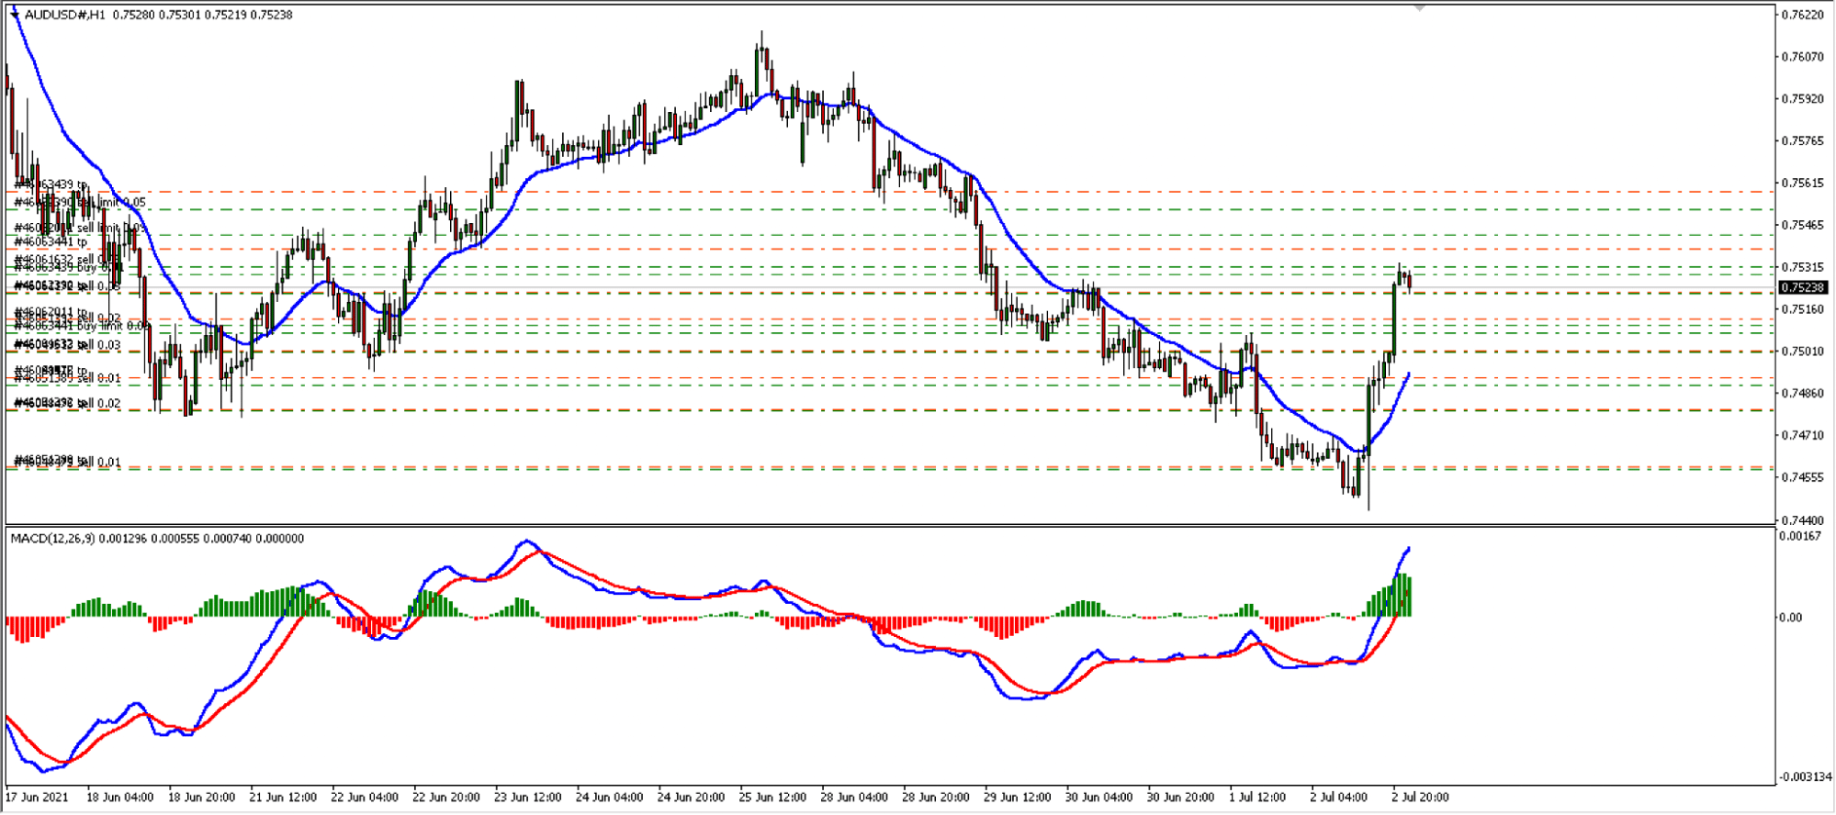Click the 24 Jun 04:00 time label
The image size is (1836, 815).
(610, 797)
